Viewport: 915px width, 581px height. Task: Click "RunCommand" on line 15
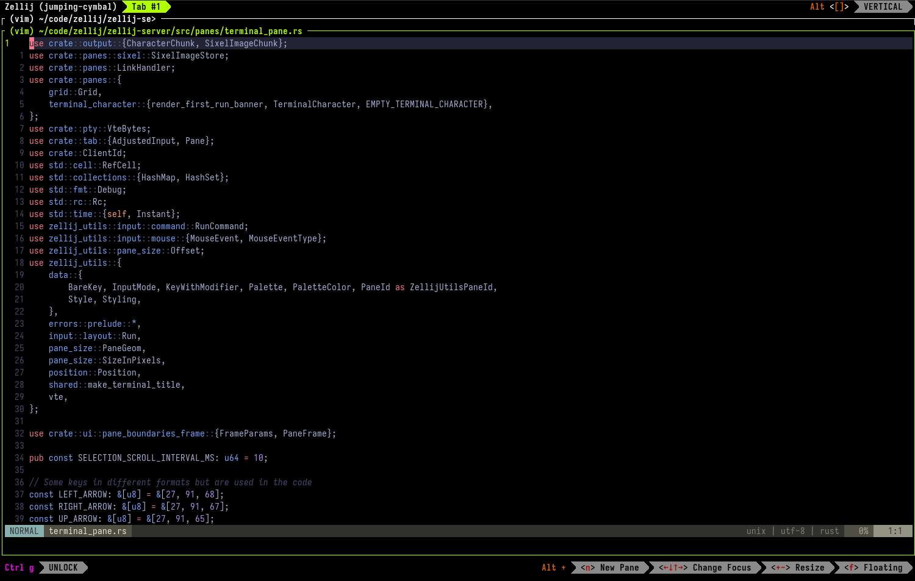(x=220, y=226)
